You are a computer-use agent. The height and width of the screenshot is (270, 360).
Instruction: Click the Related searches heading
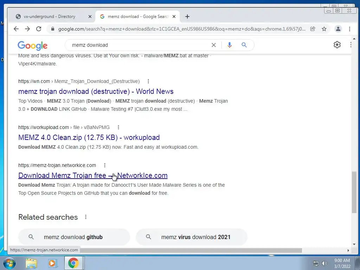[x=48, y=217]
